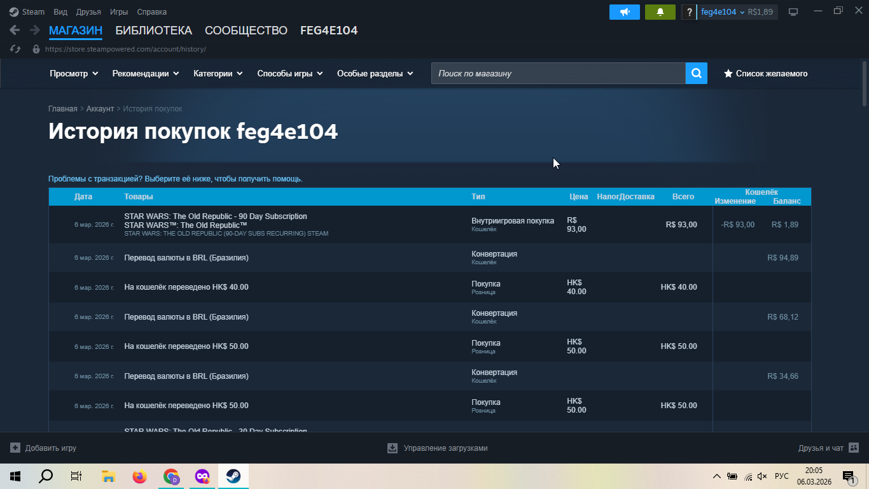Click the wallet balance R$ 68,12
The height and width of the screenshot is (489, 869).
click(x=782, y=317)
